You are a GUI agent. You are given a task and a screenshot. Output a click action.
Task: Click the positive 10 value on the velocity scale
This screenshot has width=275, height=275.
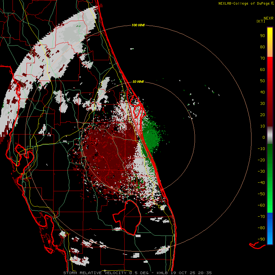[262, 126]
